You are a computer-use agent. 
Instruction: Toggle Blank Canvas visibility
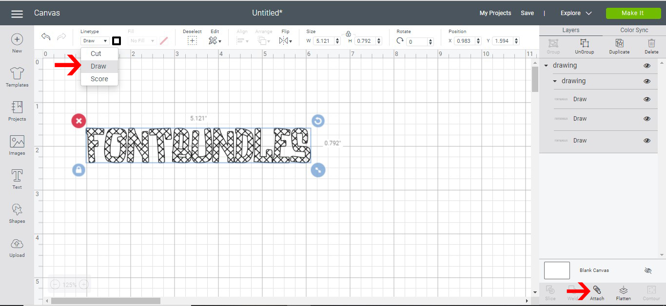click(x=647, y=270)
